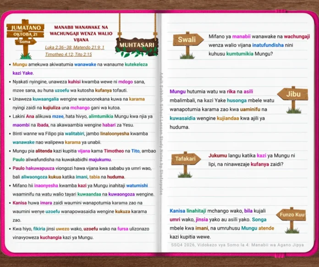Click the red word kuchangia
Viewport: 319px width, 267px height.
[51, 237]
